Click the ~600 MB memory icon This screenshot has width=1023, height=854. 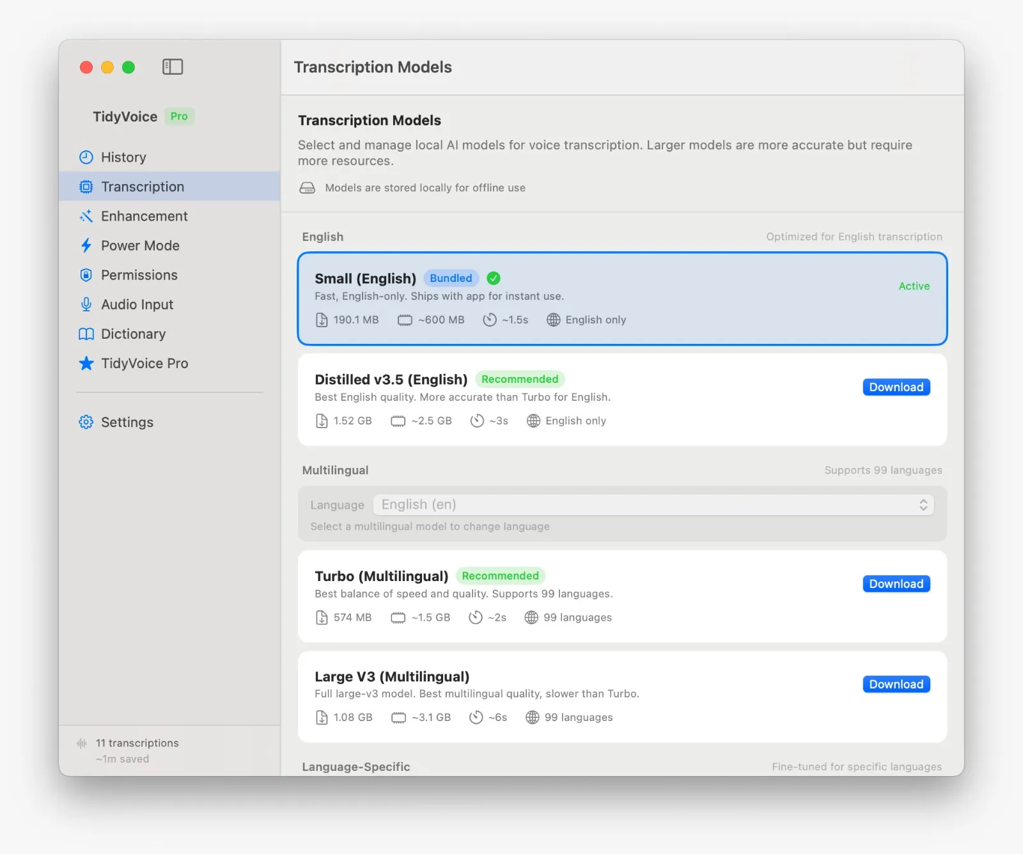(405, 320)
